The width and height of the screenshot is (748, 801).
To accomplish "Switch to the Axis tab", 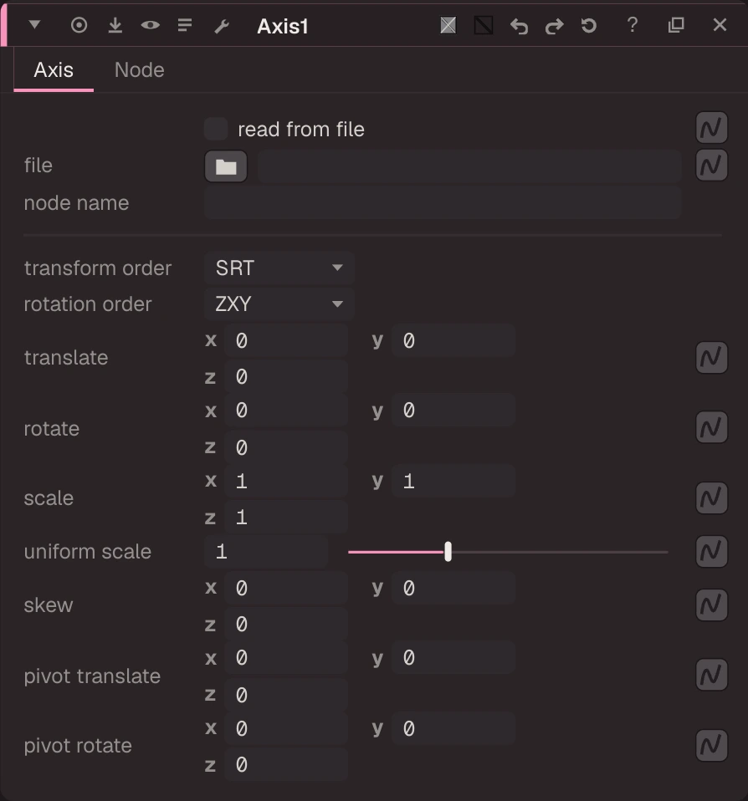I will pos(54,70).
